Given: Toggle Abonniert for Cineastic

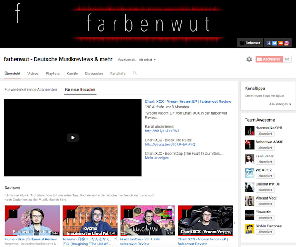Looking at the screenshot, I should tap(265, 218).
